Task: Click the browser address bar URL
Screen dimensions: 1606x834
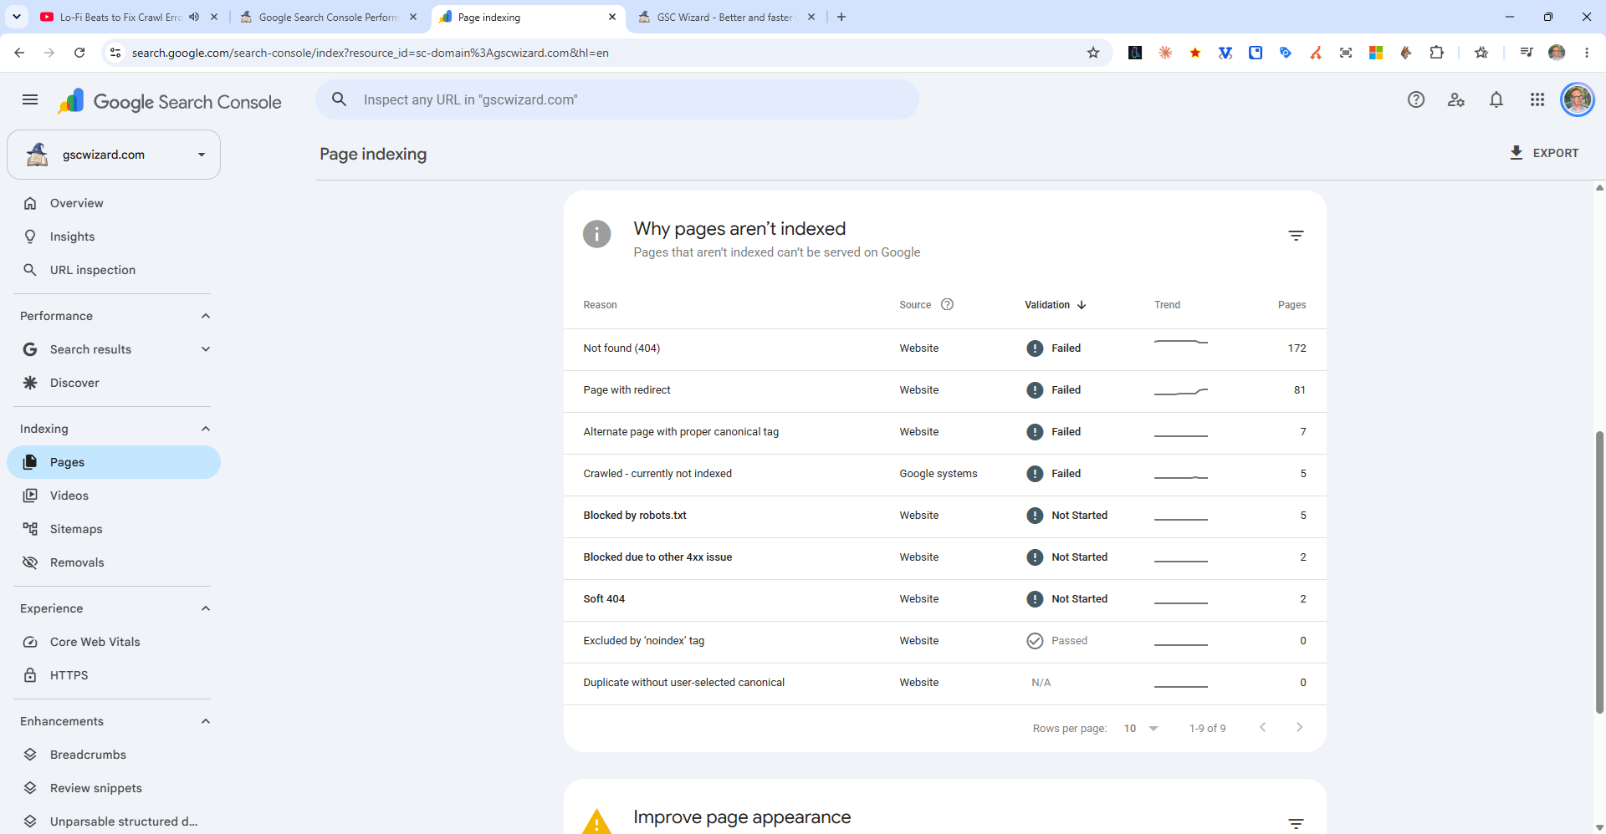Action: pyautogui.click(x=370, y=53)
